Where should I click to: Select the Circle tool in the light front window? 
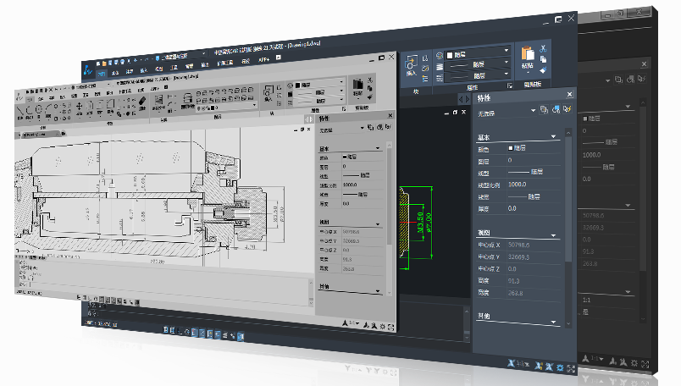coord(39,110)
